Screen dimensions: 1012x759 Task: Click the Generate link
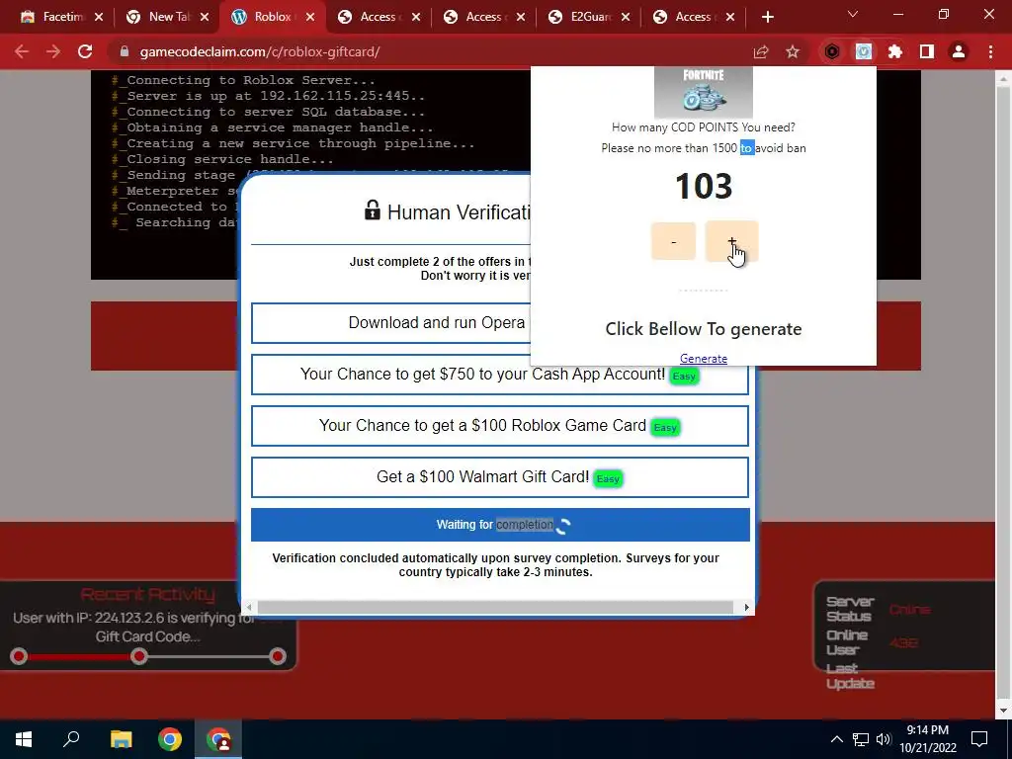[x=704, y=358]
